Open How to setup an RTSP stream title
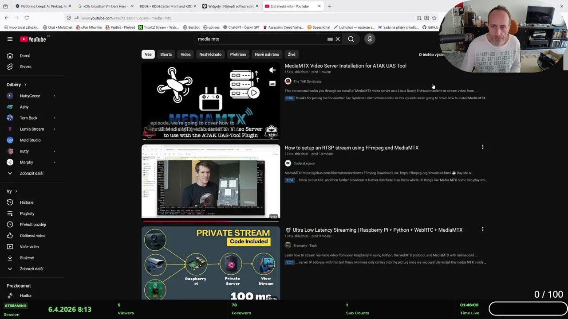The height and width of the screenshot is (319, 568). (351, 148)
